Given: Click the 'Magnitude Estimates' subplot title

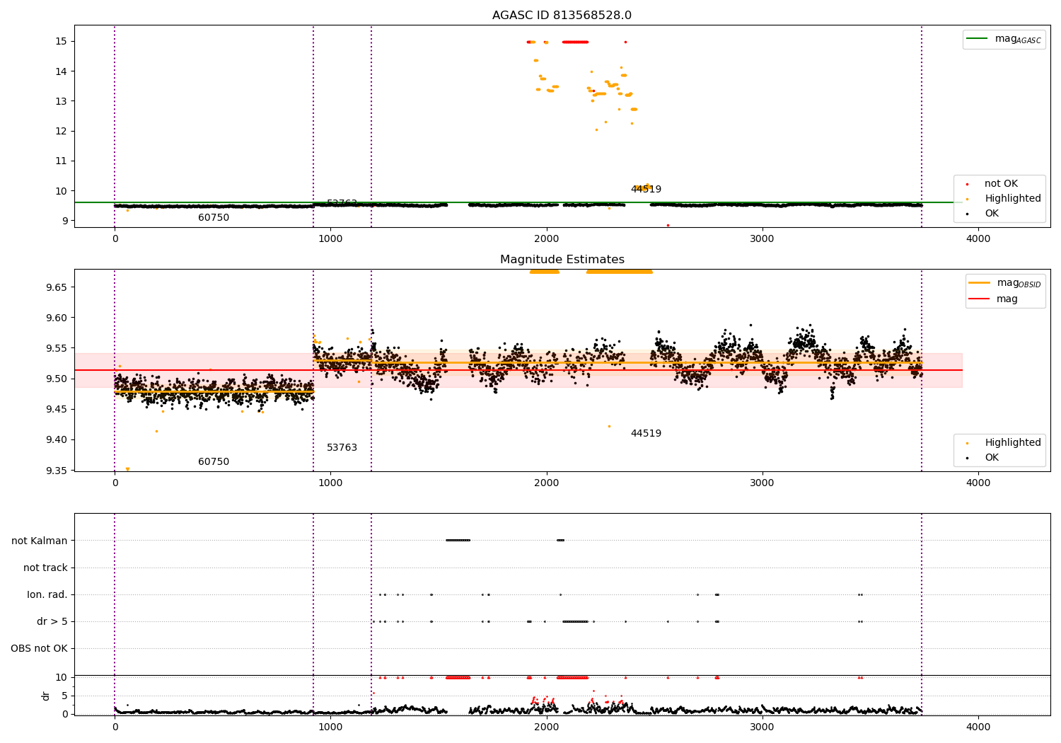Looking at the screenshot, I should (562, 260).
